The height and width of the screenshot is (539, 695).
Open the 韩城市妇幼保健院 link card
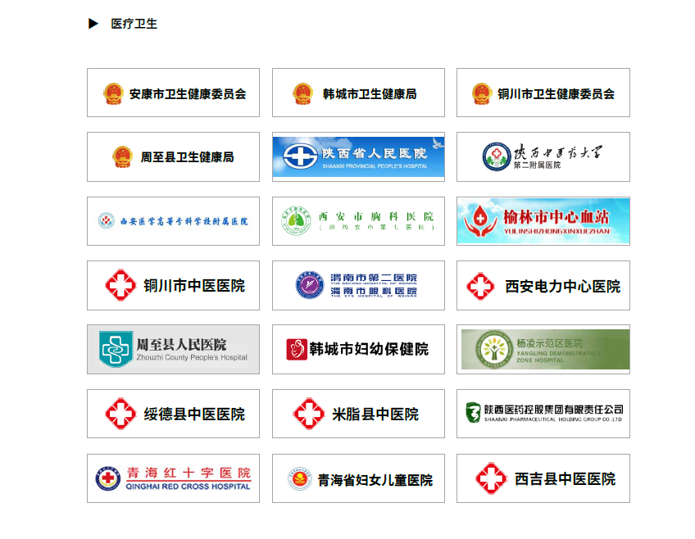pyautogui.click(x=358, y=350)
